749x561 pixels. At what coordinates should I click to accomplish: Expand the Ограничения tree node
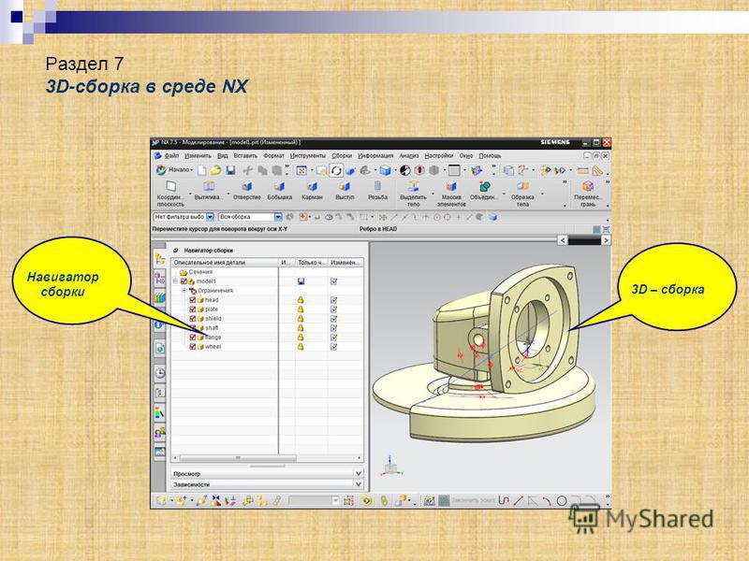[x=184, y=291]
